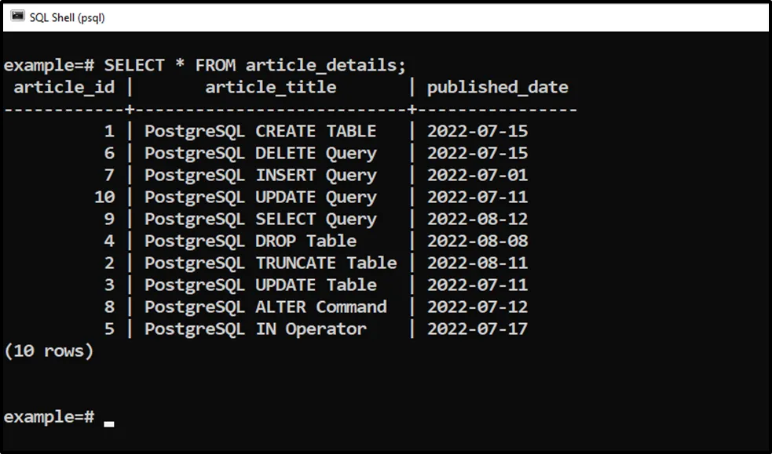Viewport: 772px width, 454px height.
Task: Click the article_title column header
Action: [270, 87]
